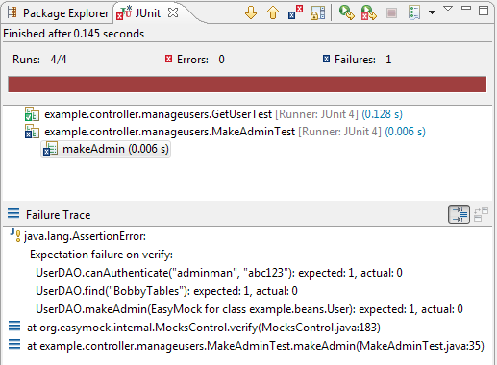Viewport: 497px width, 365px height.
Task: Toggle Scroll Lock in JUnit view
Action: [x=317, y=12]
